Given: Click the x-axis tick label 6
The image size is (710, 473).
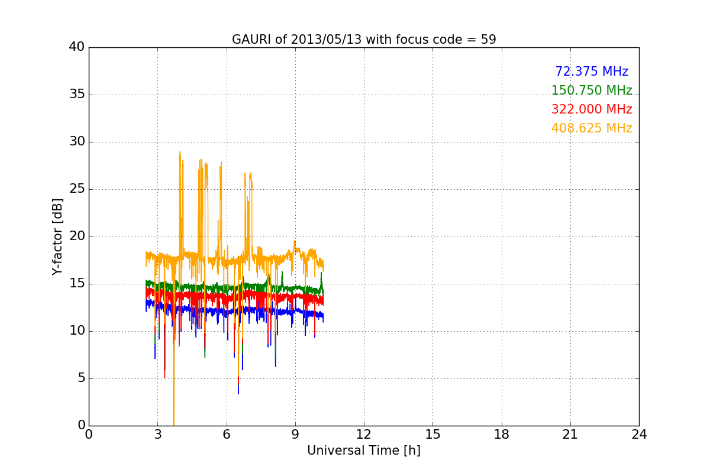Looking at the screenshot, I should click(227, 435).
